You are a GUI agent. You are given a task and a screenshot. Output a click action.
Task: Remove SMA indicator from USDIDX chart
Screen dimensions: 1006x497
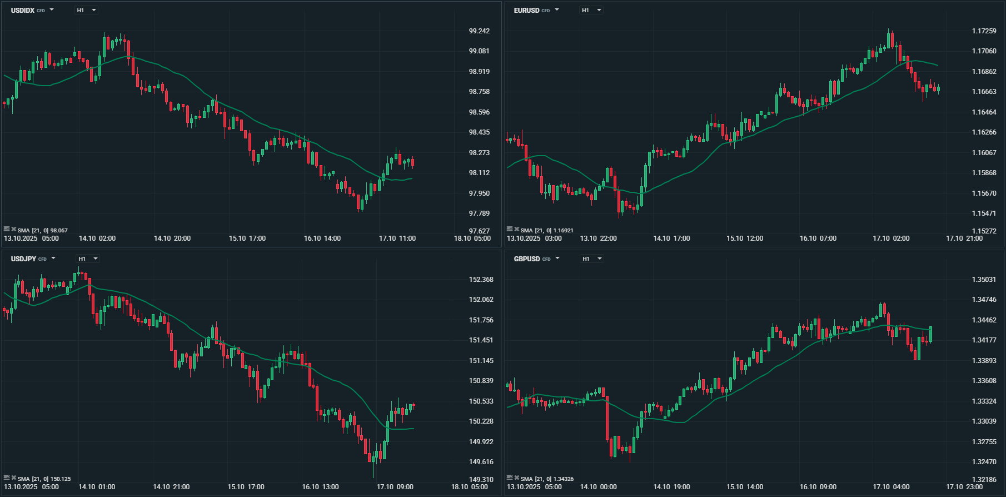click(x=13, y=229)
